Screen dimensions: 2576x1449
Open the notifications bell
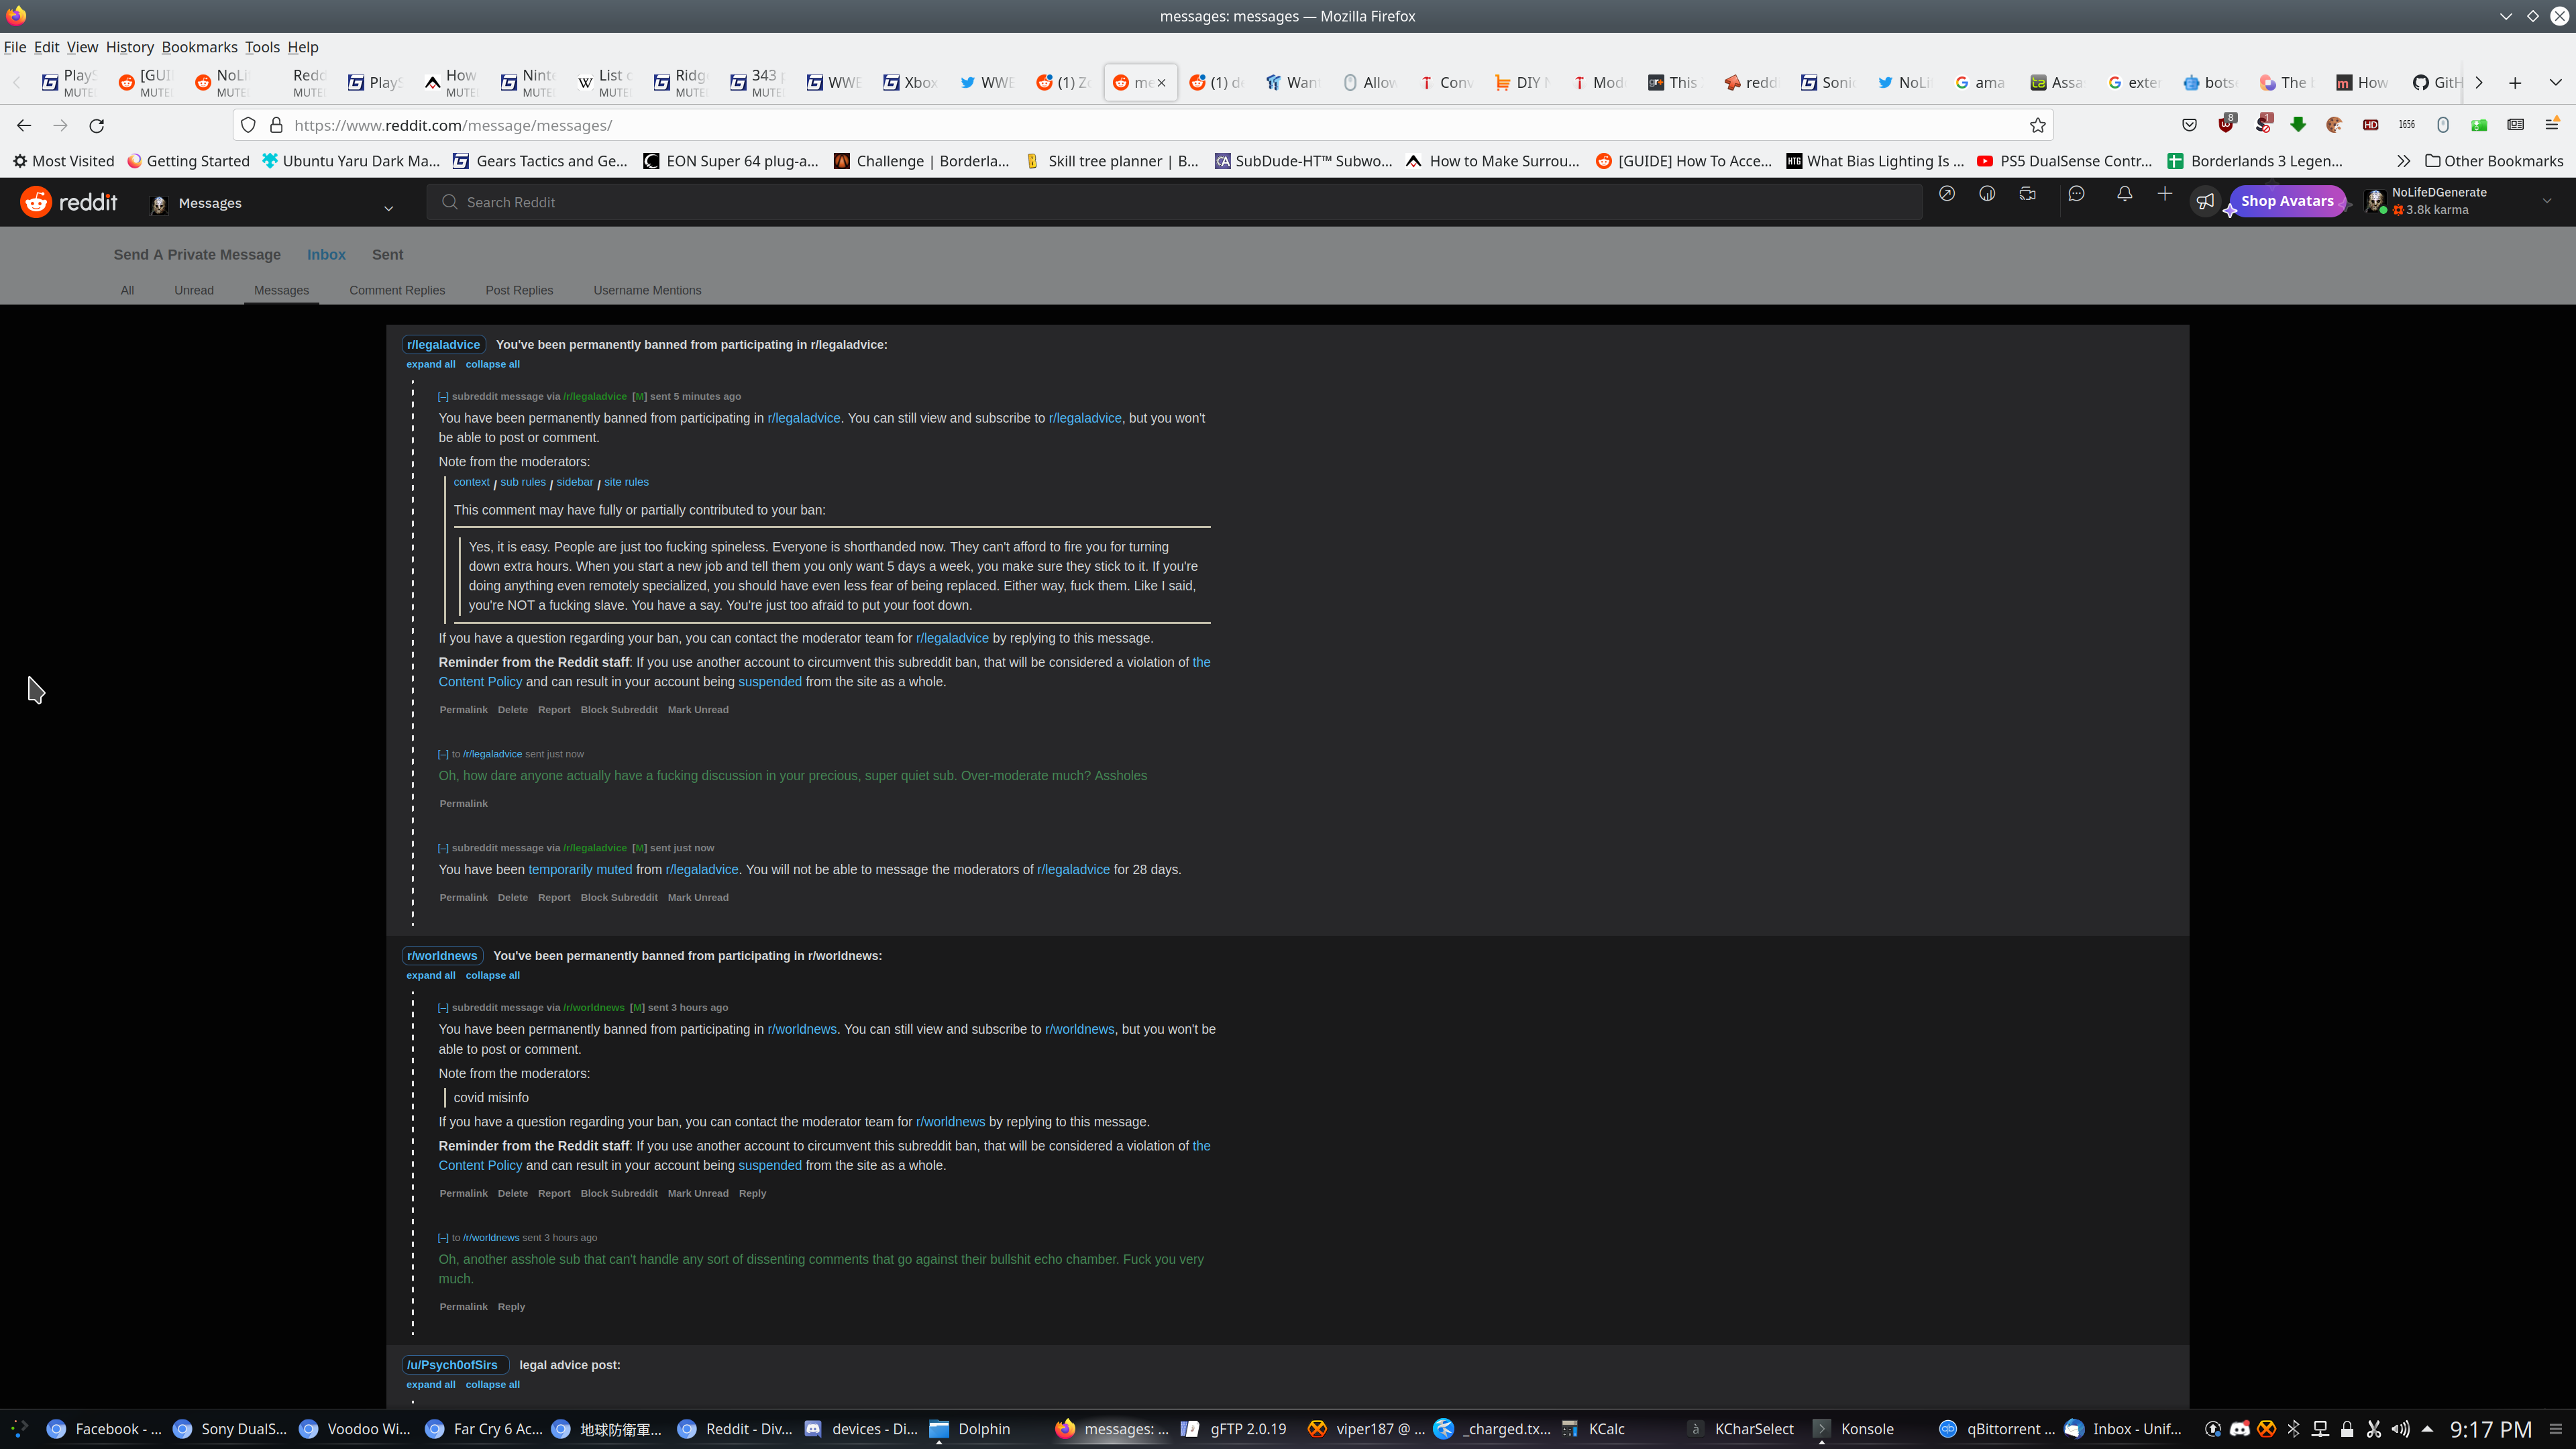[2124, 194]
